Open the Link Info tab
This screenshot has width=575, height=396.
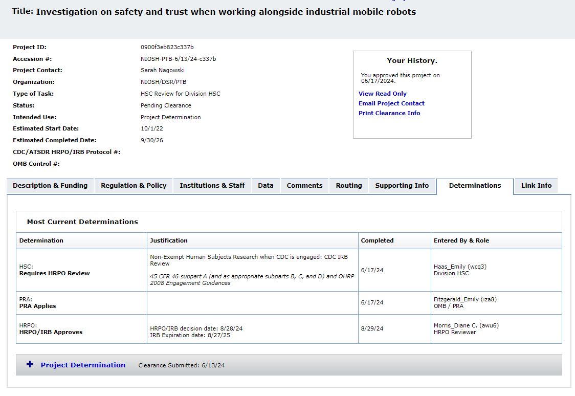pos(536,186)
